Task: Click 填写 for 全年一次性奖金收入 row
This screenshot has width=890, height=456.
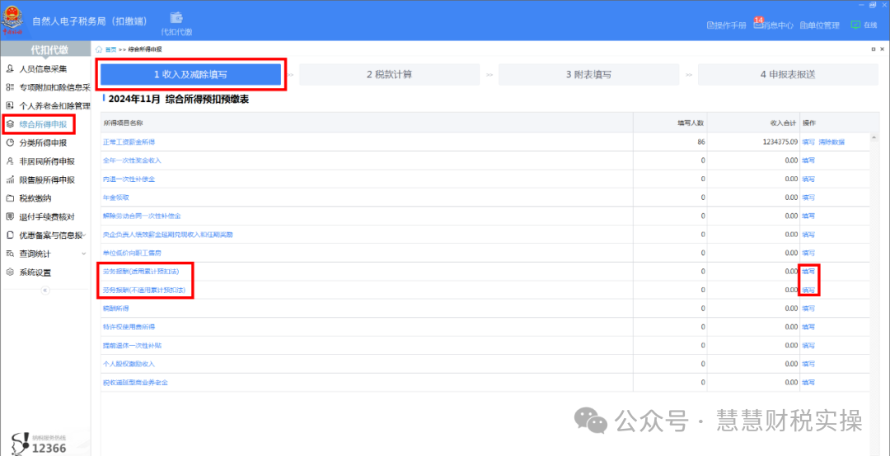Action: 808,161
